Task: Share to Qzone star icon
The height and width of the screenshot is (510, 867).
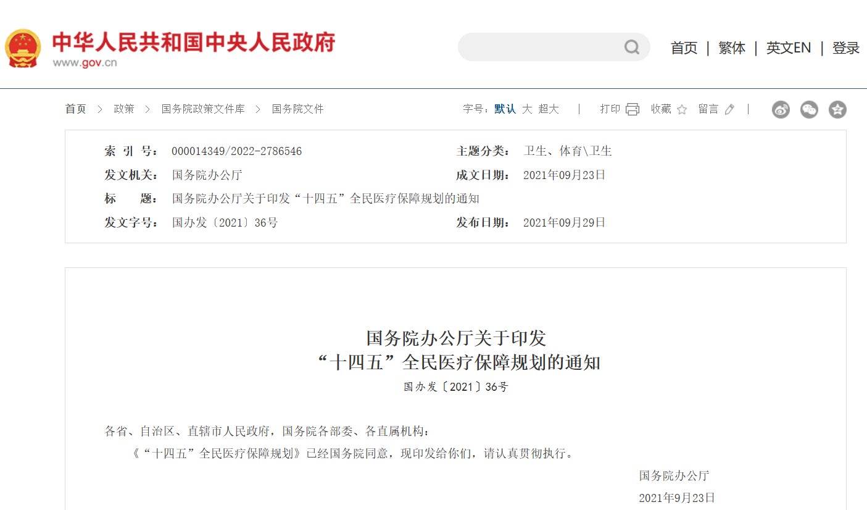Action: tap(837, 110)
